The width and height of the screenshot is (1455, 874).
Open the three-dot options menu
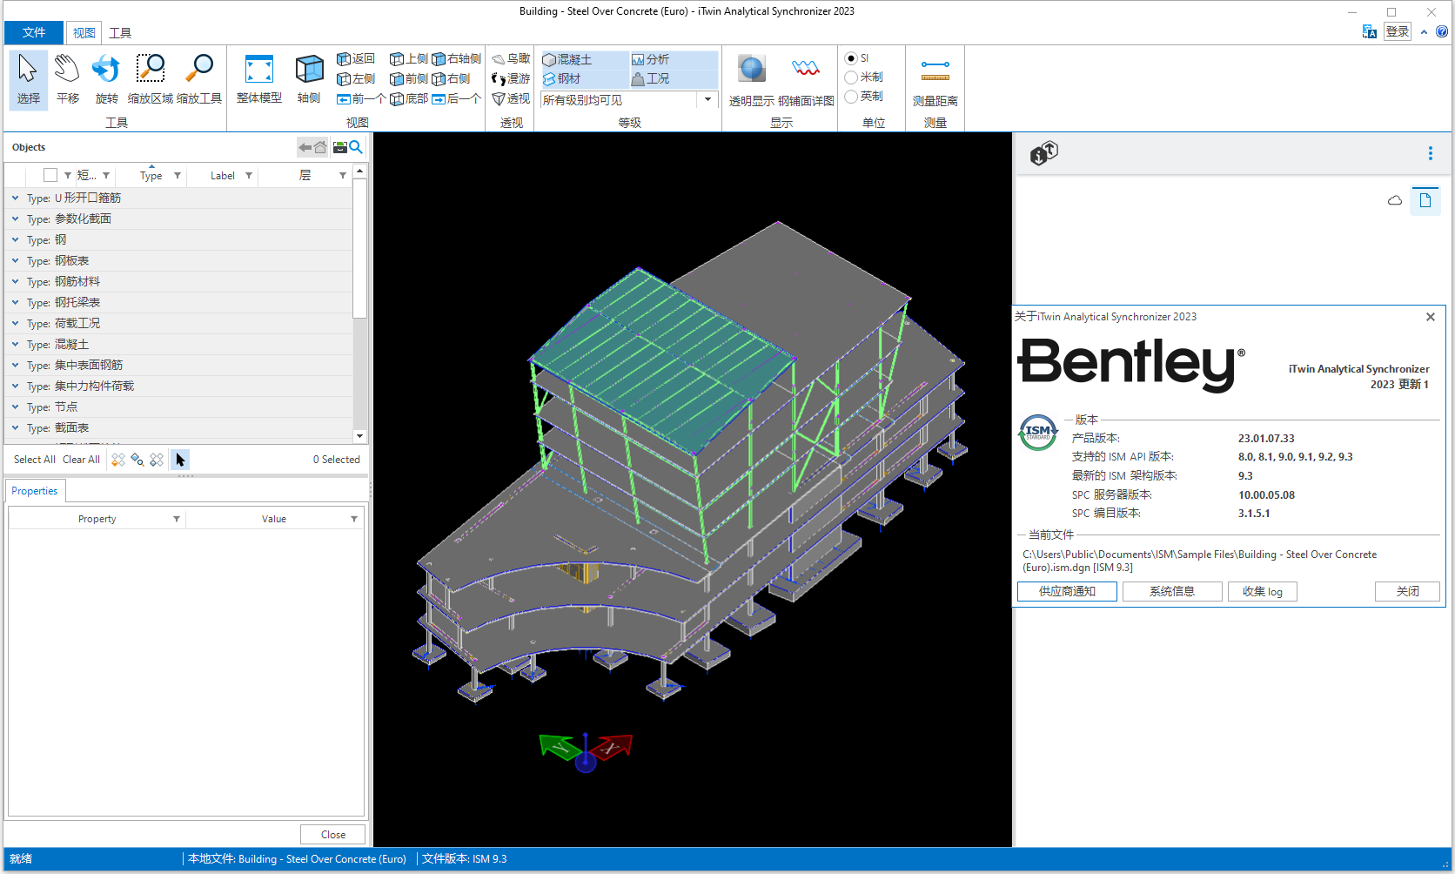(1431, 153)
